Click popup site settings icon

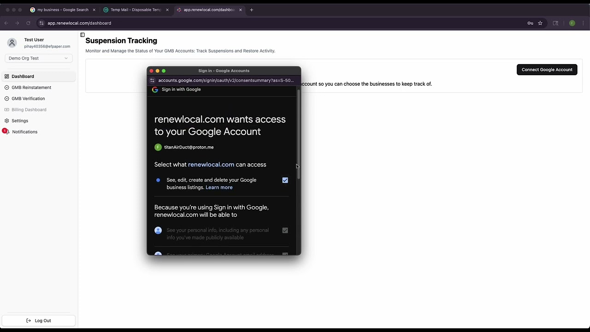(153, 80)
